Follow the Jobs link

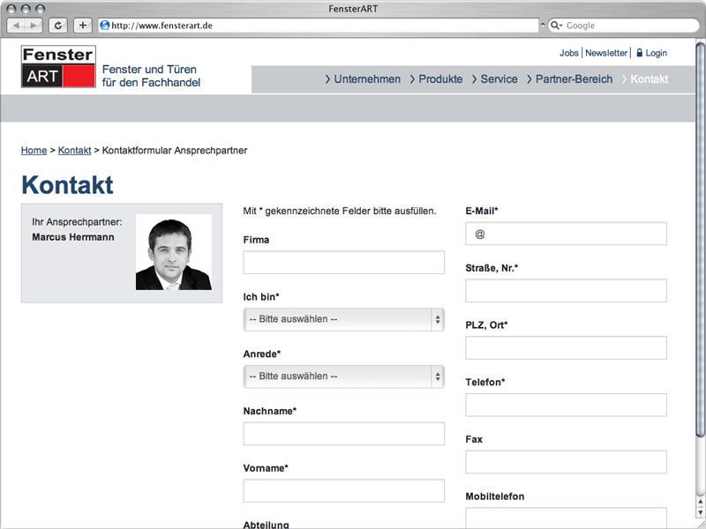pyautogui.click(x=568, y=53)
